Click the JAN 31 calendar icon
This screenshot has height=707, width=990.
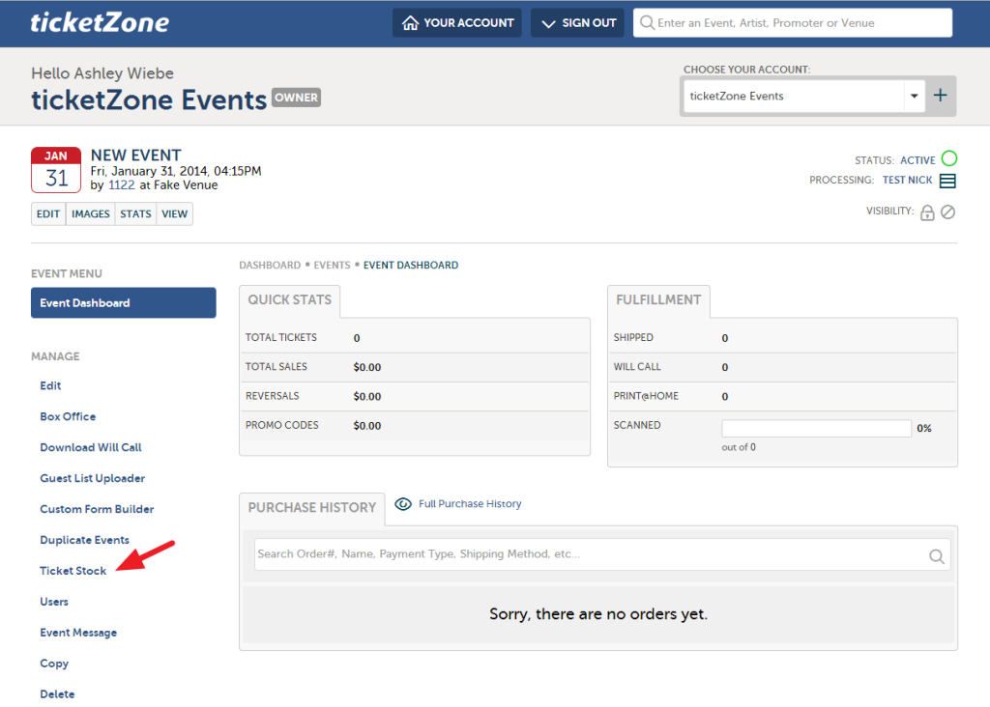point(56,170)
